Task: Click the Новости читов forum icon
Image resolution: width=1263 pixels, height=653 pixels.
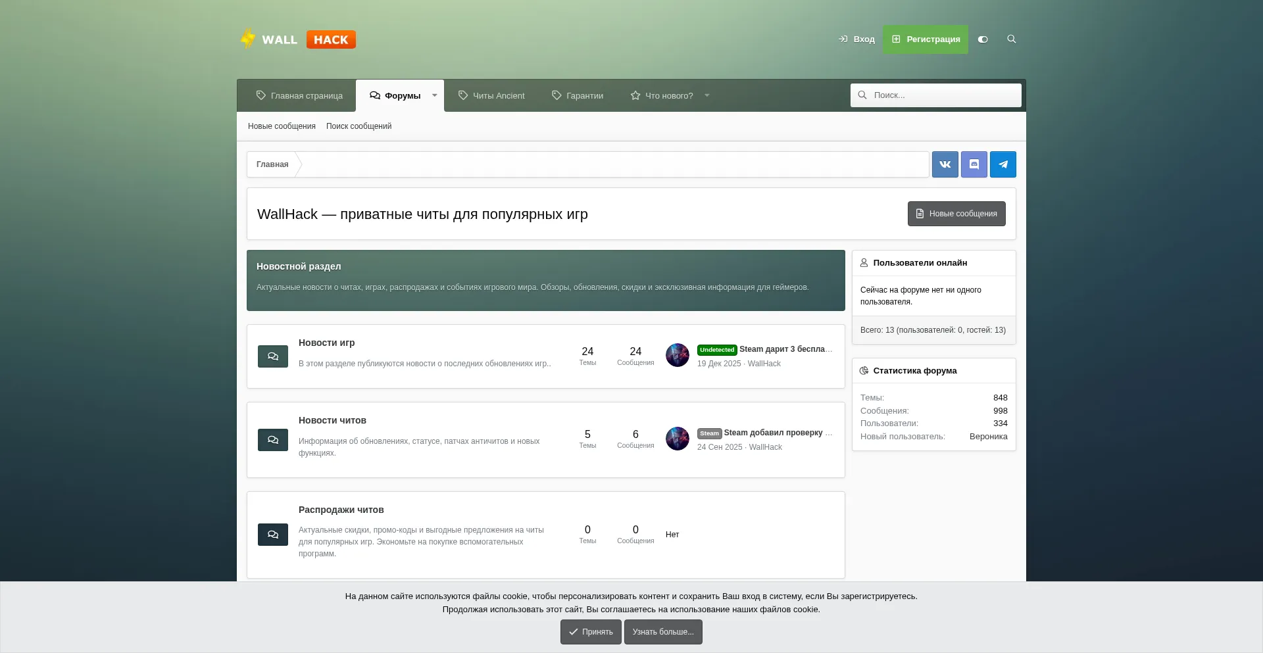Action: coord(273,440)
